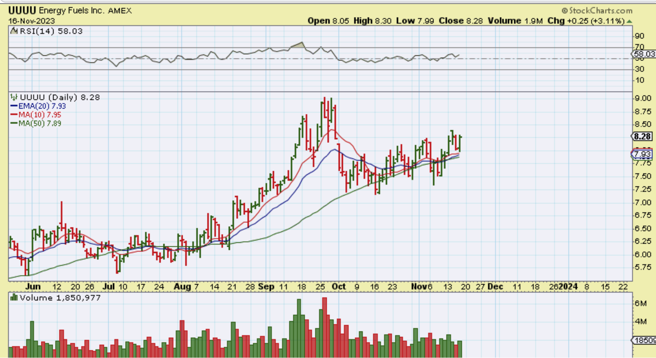Click the Close 8.28 value in the header
This screenshot has width=656, height=358.
460,21
